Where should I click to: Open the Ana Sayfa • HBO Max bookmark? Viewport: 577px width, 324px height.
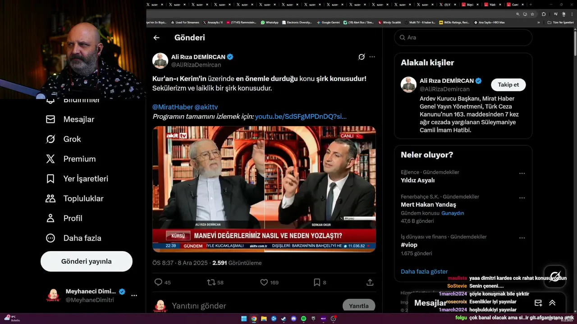coord(489,22)
